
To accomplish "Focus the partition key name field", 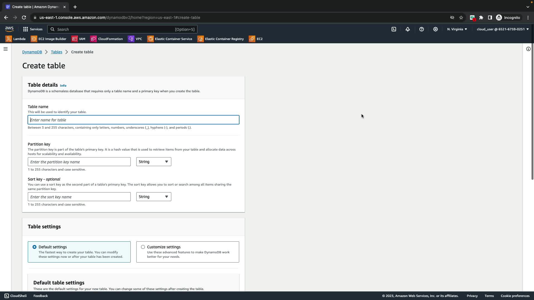I will click(x=79, y=162).
